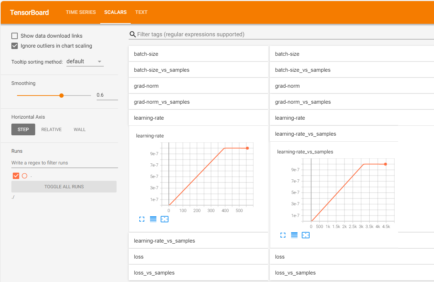Toggle logarithmic y-axis on learning-rate chart
The width and height of the screenshot is (434, 282).
click(153, 219)
